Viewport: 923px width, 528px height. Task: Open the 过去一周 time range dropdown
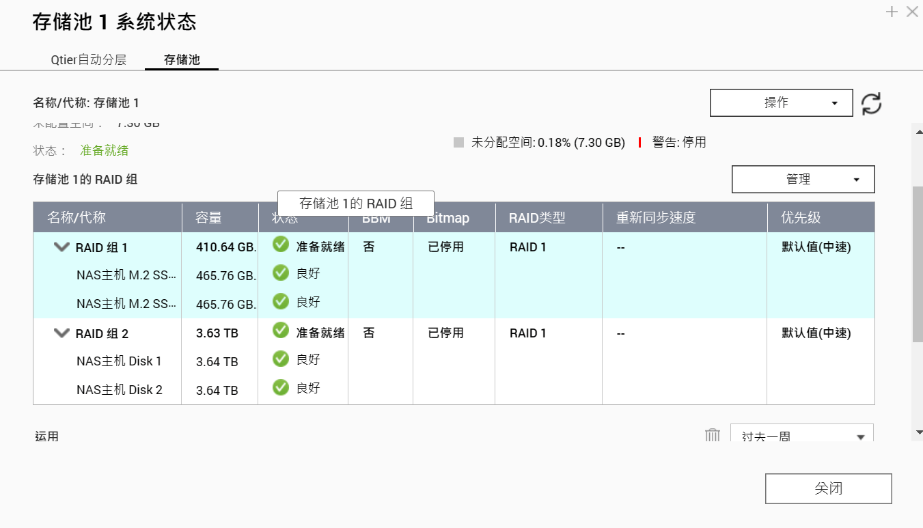click(x=801, y=436)
